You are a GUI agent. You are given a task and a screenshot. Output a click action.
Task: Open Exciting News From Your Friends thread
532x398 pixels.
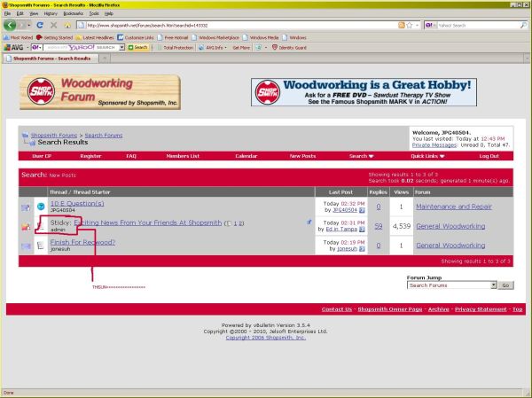pyautogui.click(x=147, y=222)
